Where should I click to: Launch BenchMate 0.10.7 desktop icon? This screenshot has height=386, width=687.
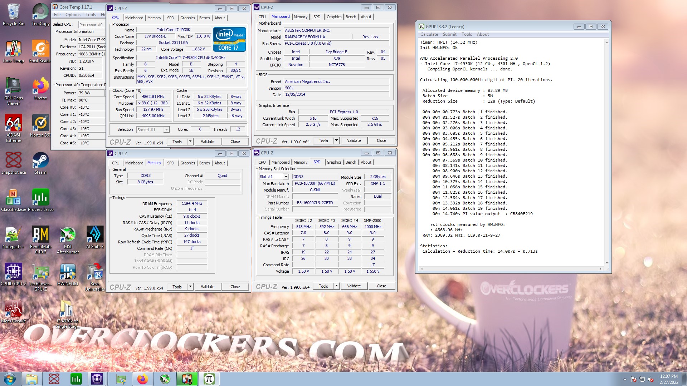40,240
